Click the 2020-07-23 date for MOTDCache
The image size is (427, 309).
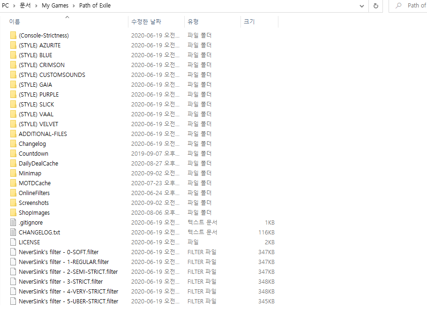tap(155, 183)
